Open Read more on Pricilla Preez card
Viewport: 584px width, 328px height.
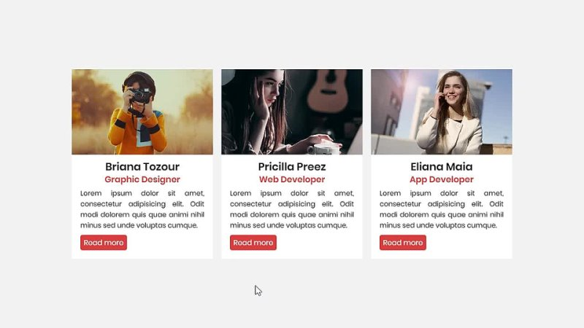coord(253,243)
